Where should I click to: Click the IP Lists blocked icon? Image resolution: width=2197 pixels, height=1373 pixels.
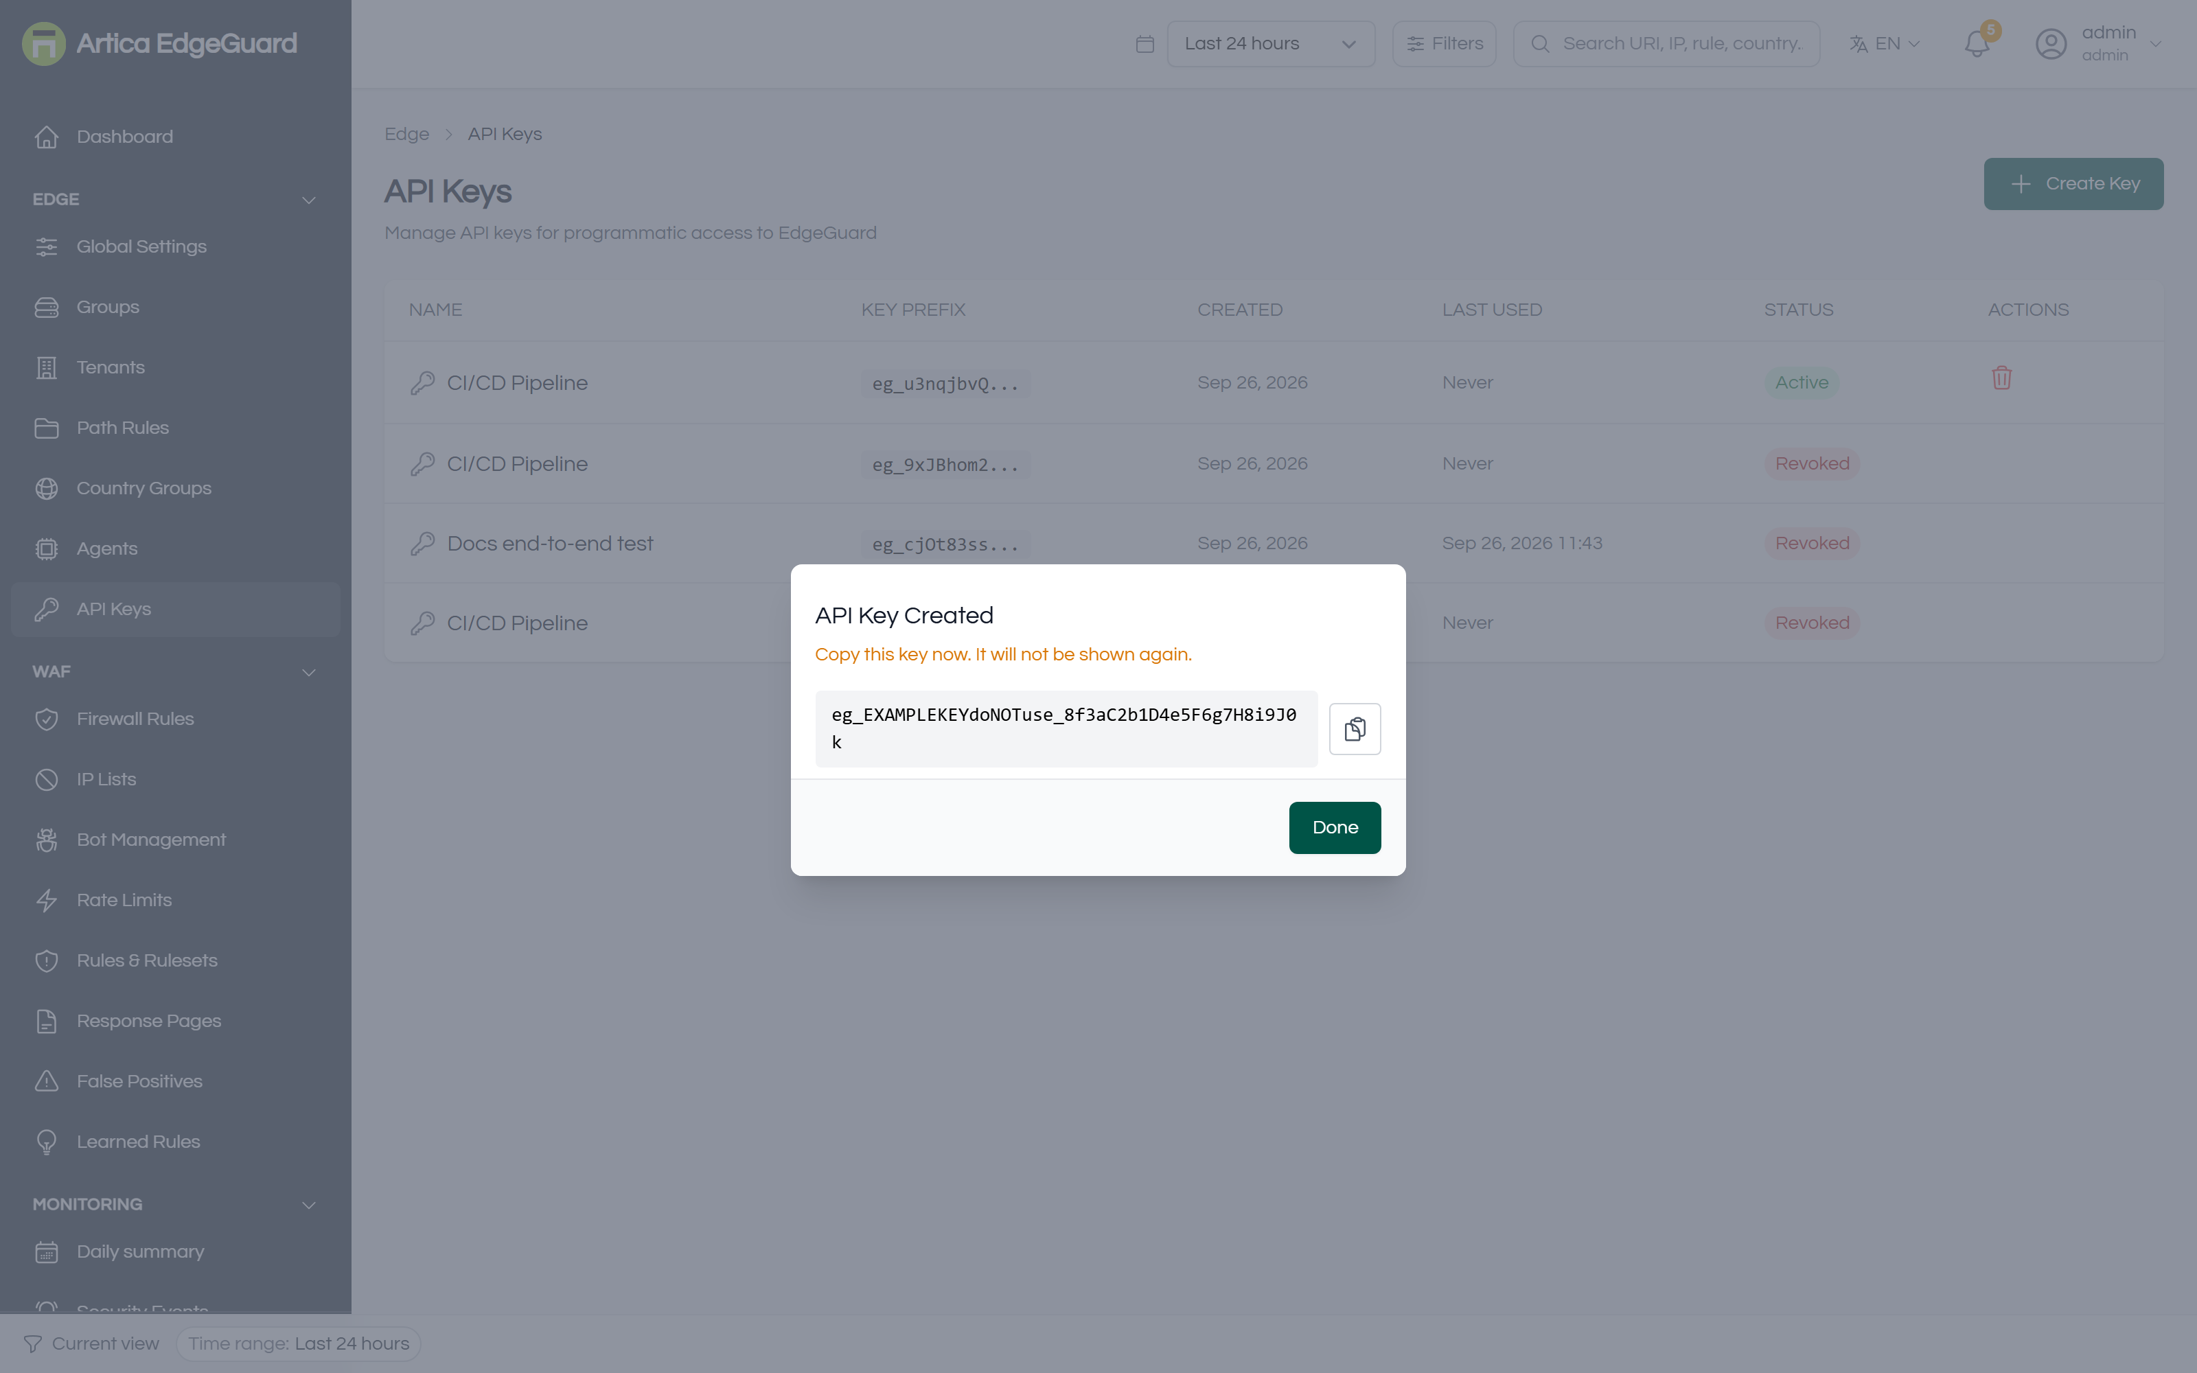coord(46,779)
